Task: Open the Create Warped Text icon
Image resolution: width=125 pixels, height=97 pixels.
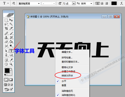Action: pos(121,3)
